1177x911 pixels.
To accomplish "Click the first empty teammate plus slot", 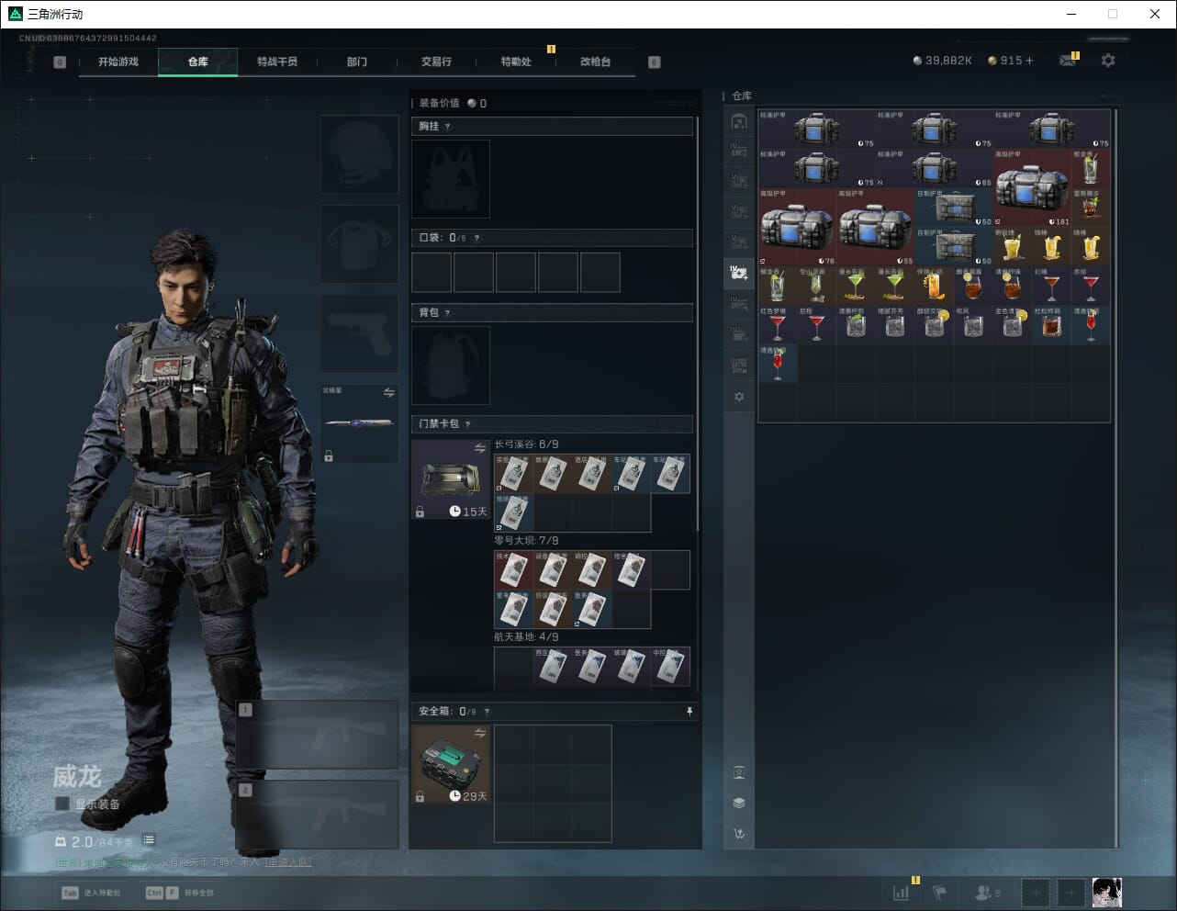I will click(x=1035, y=893).
